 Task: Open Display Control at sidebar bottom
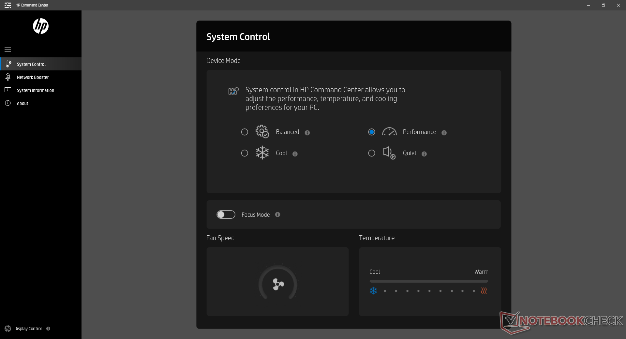click(28, 329)
